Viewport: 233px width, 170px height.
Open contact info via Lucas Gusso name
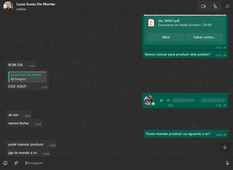[x=36, y=4]
